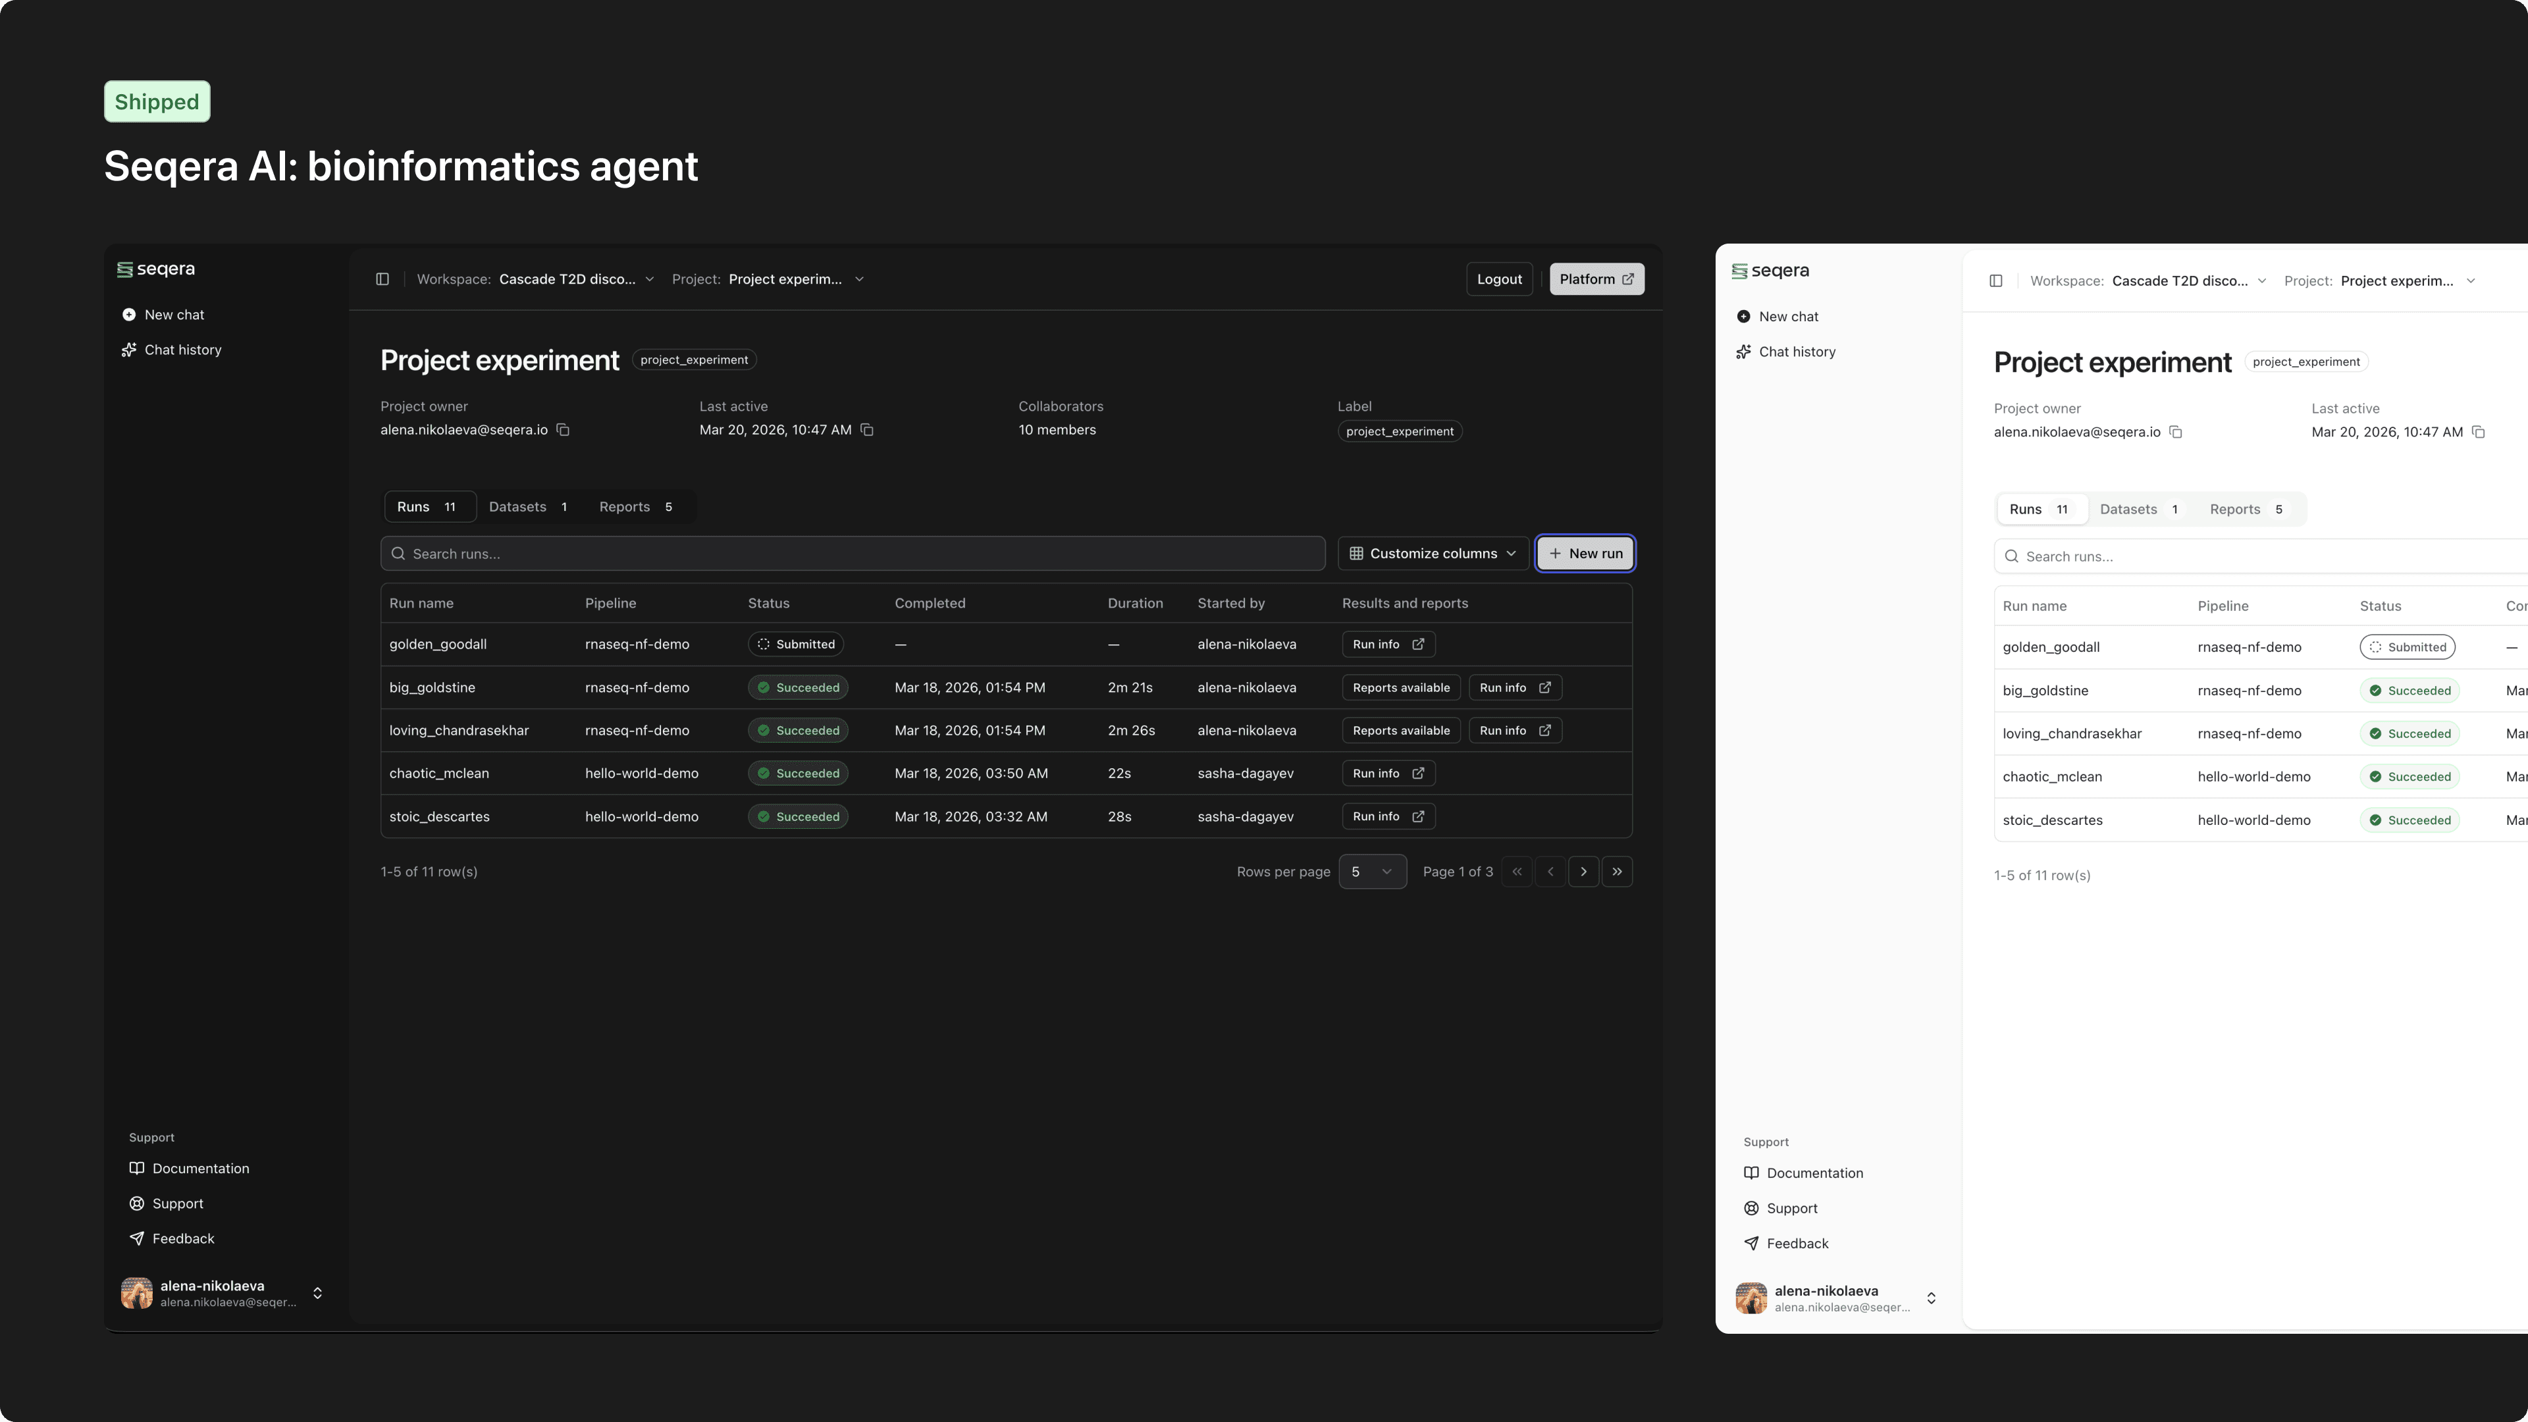Copy the Last active timestamp
This screenshot has width=2528, height=1422.
[868, 430]
